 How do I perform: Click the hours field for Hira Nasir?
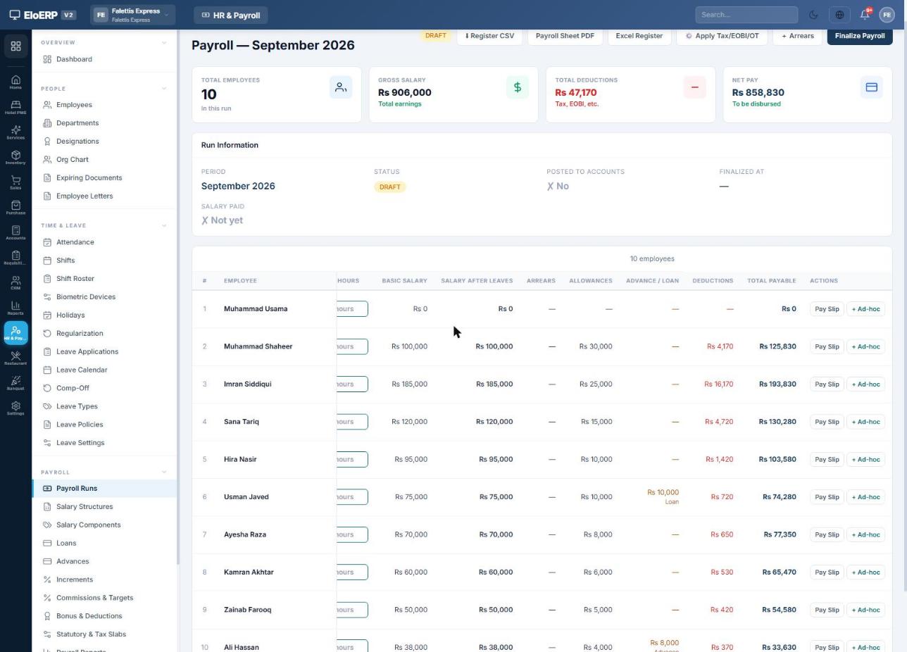352,460
